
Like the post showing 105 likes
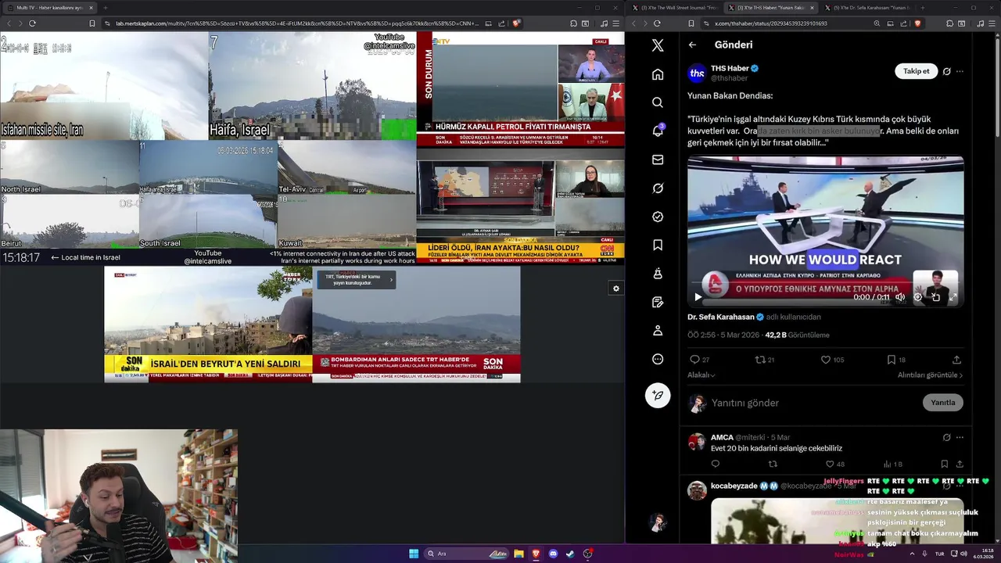[826, 360]
